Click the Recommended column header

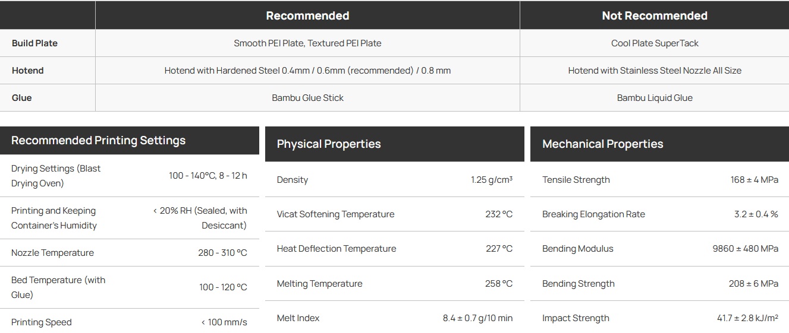[x=307, y=16]
